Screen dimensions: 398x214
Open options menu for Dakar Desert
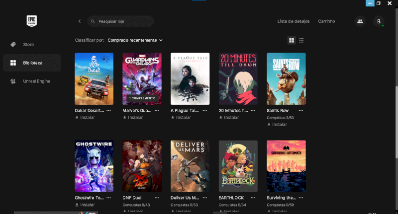pos(108,111)
